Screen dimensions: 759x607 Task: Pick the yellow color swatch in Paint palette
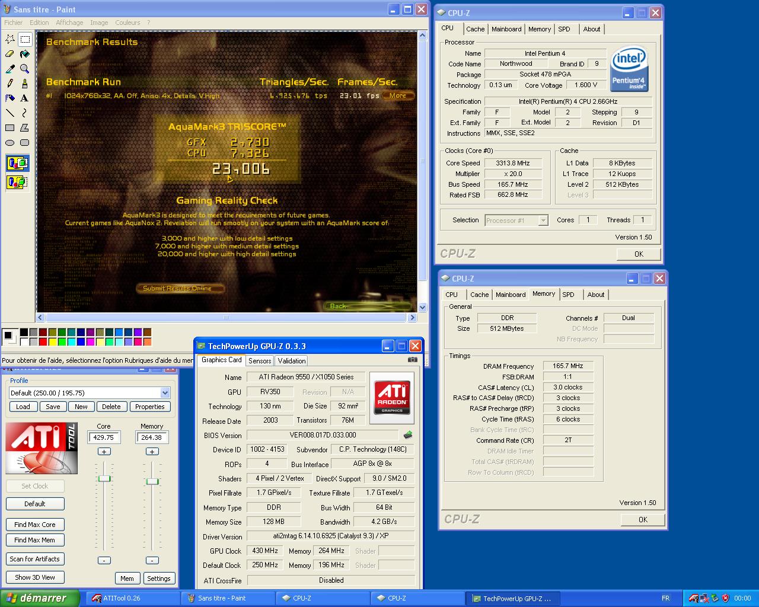(52, 341)
